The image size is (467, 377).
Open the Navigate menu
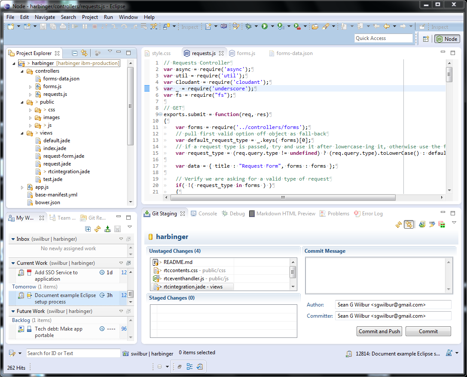45,17
